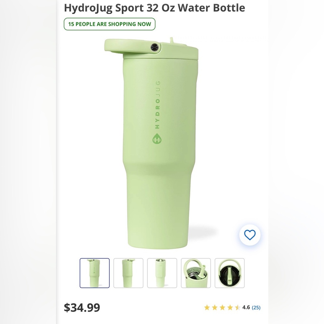The width and height of the screenshot is (324, 324).
Task: Click the heart wishlist icon
Action: [249, 235]
